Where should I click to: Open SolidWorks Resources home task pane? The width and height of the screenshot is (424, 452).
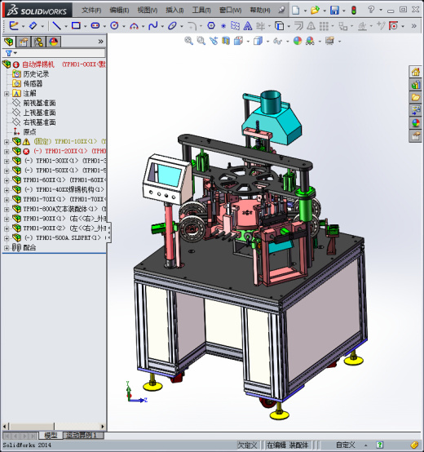(x=415, y=72)
